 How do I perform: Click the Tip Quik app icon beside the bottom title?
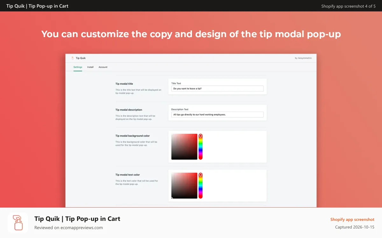coord(18,223)
